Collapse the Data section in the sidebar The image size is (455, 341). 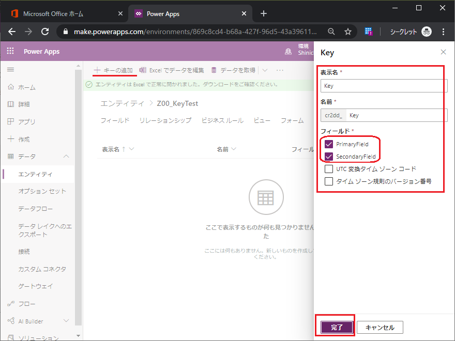point(66,156)
